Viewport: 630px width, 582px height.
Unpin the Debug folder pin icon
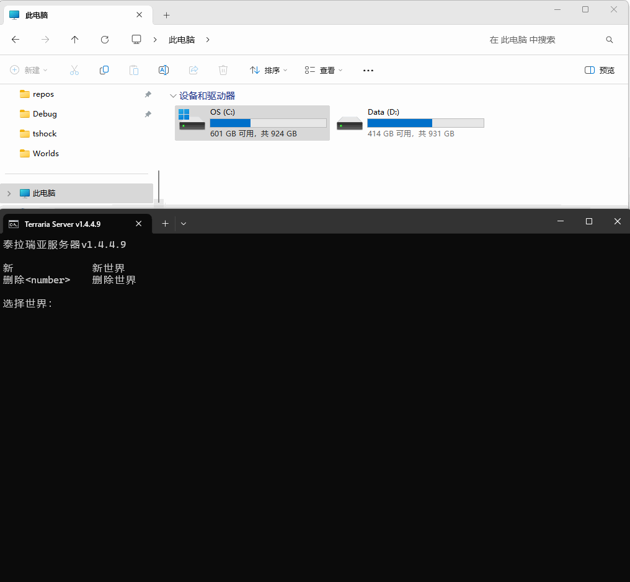coord(148,114)
